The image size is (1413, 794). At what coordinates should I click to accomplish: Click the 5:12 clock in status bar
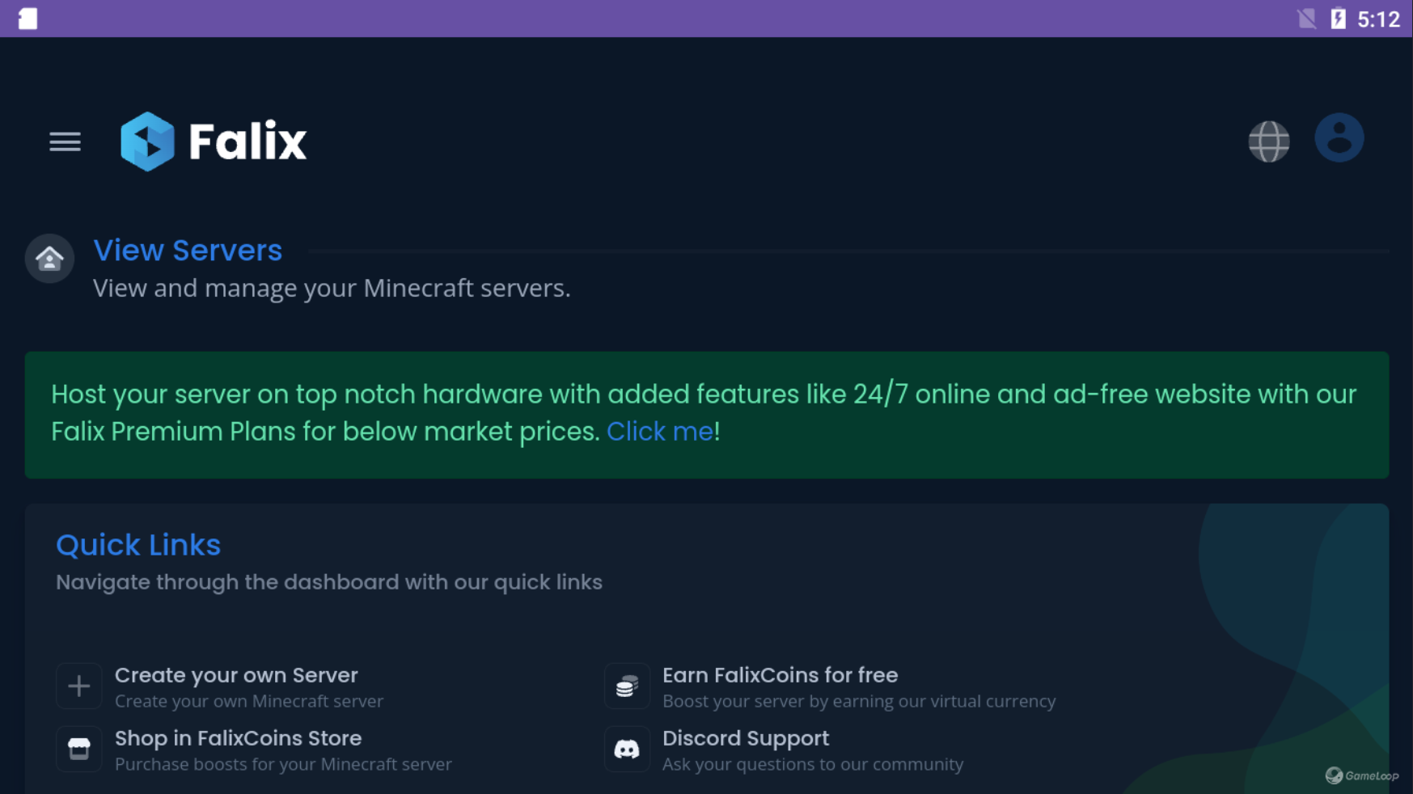tap(1378, 19)
